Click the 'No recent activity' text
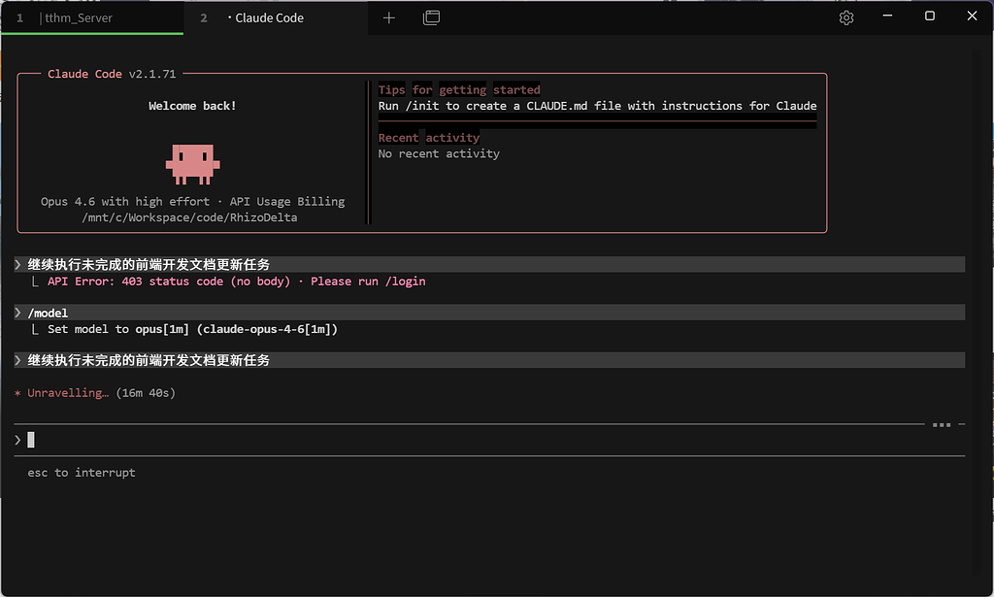This screenshot has width=994, height=597. [x=439, y=153]
